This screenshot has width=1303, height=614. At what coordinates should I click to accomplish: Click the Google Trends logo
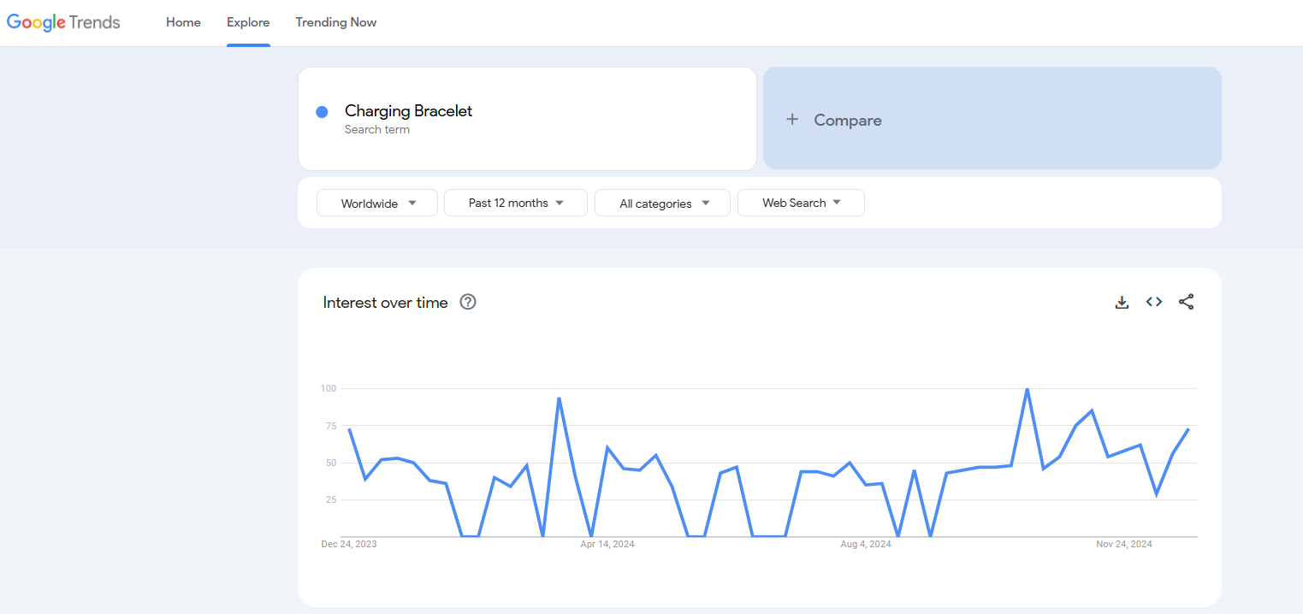point(63,22)
